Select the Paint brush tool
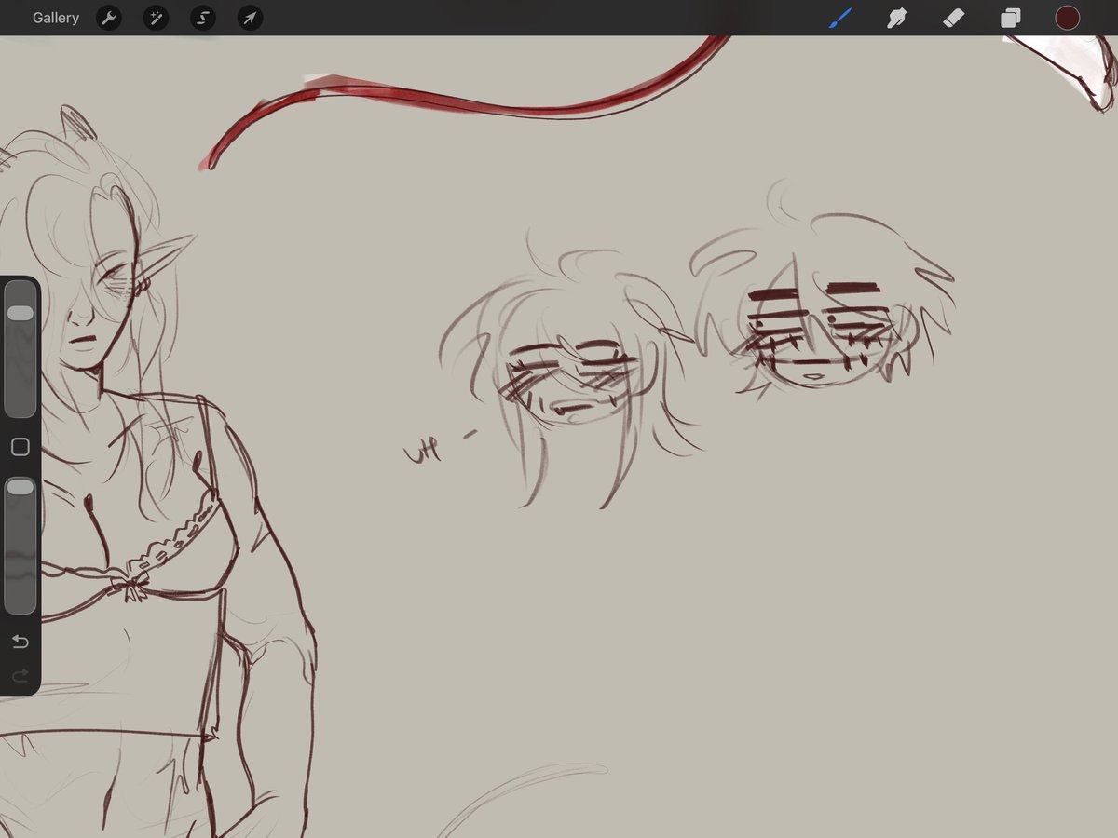 coord(840,18)
